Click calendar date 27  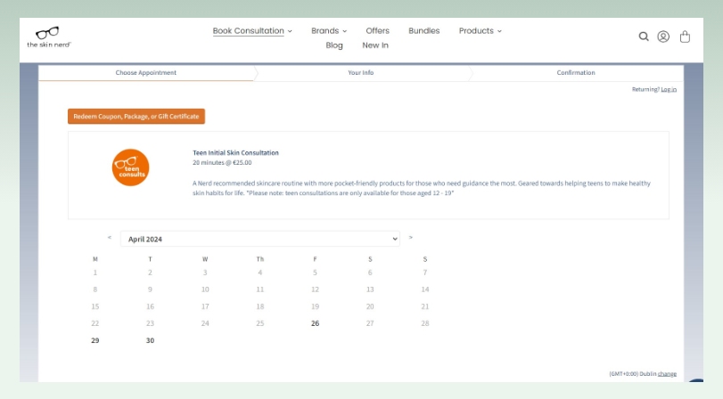370,323
